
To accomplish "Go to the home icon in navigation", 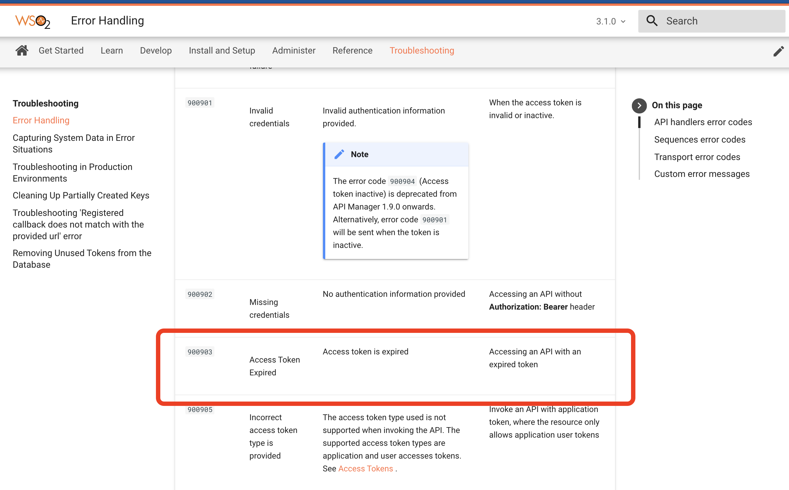I will point(22,51).
